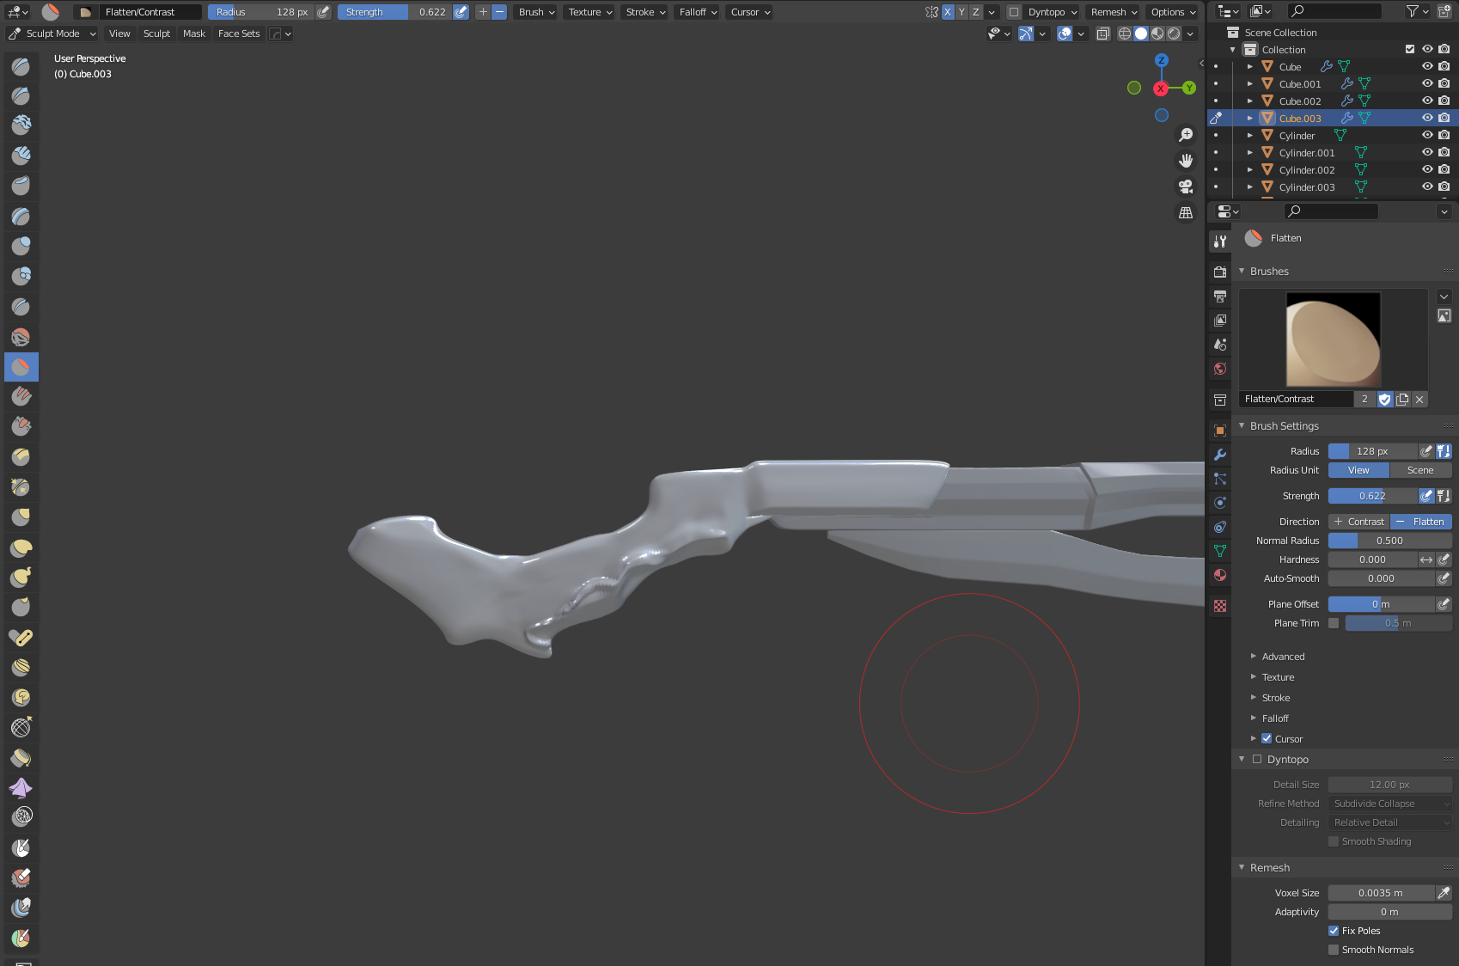Adjust the Normal Radius slider
This screenshot has height=966, width=1459.
coord(1389,541)
